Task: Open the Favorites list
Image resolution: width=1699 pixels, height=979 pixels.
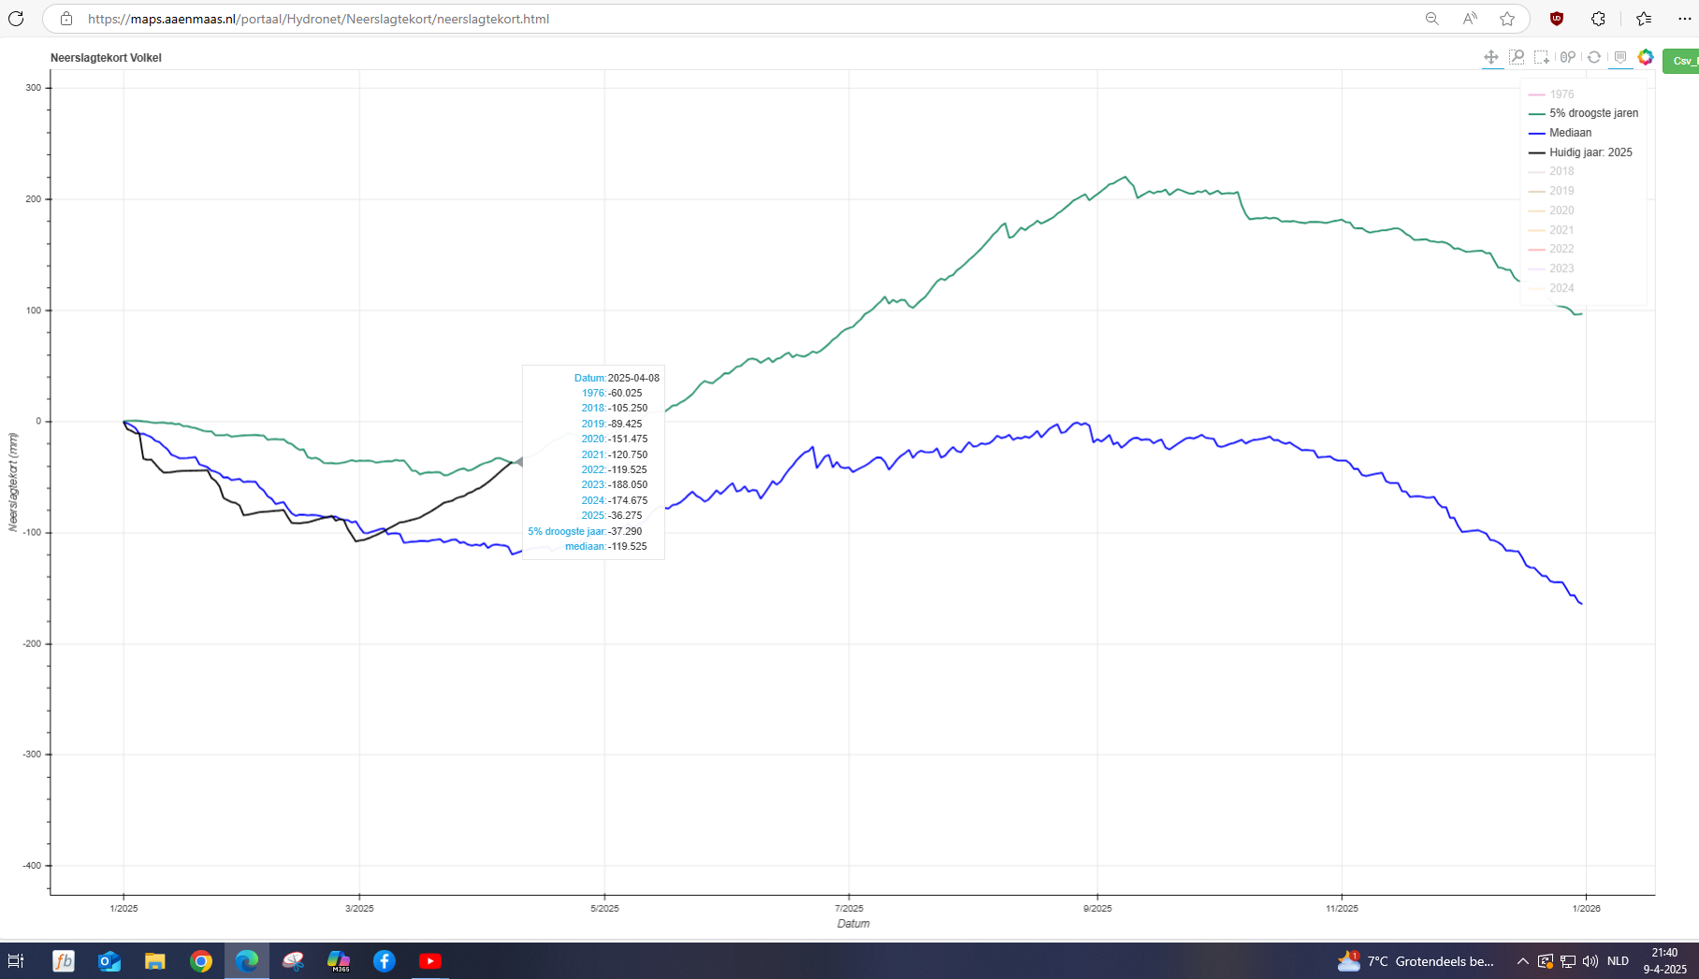Action: [x=1644, y=19]
